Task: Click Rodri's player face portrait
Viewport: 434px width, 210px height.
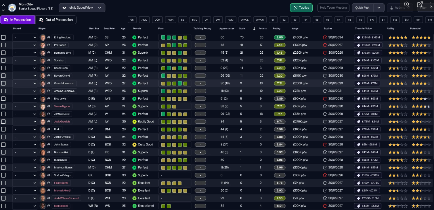Action: [43, 129]
